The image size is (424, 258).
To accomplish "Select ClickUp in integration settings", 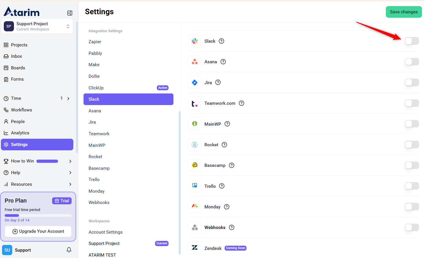I will click(96, 88).
